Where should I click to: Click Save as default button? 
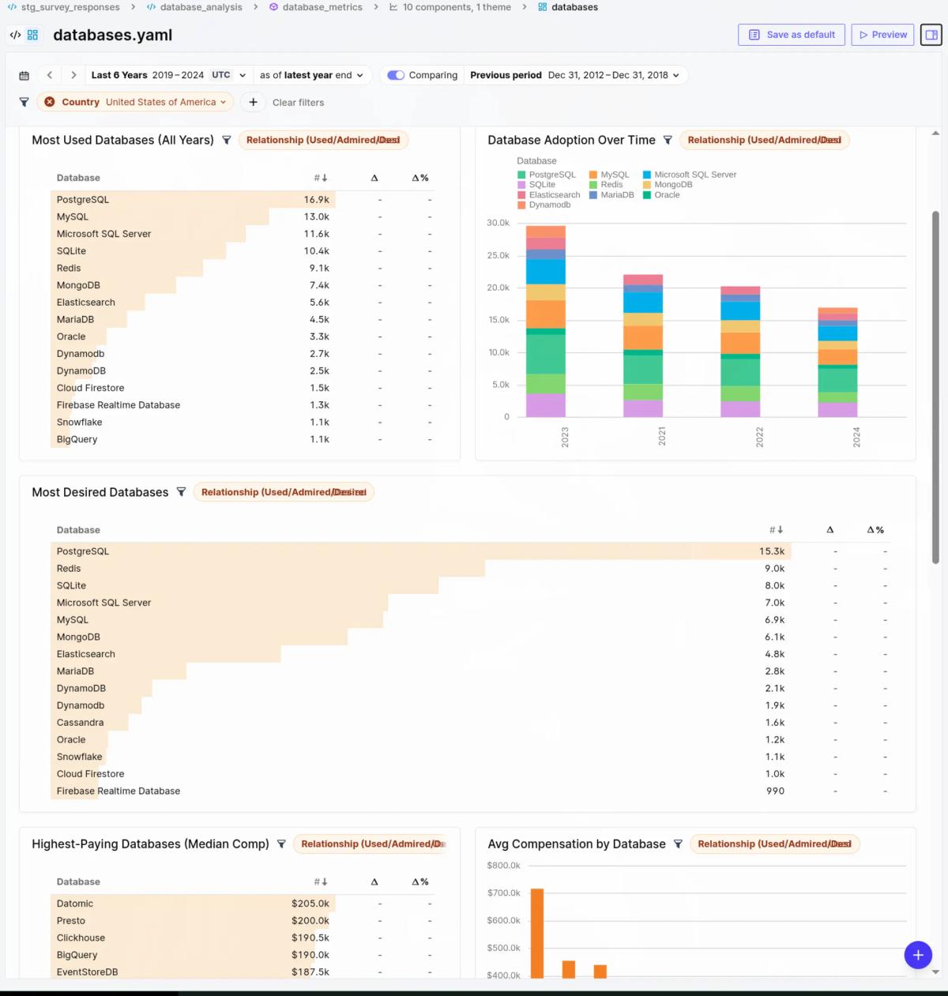coord(792,35)
